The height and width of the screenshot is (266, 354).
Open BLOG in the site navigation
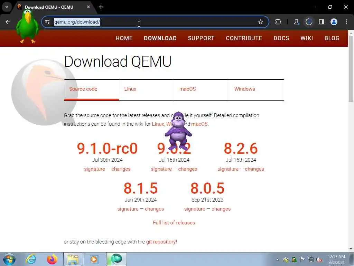[x=332, y=38]
